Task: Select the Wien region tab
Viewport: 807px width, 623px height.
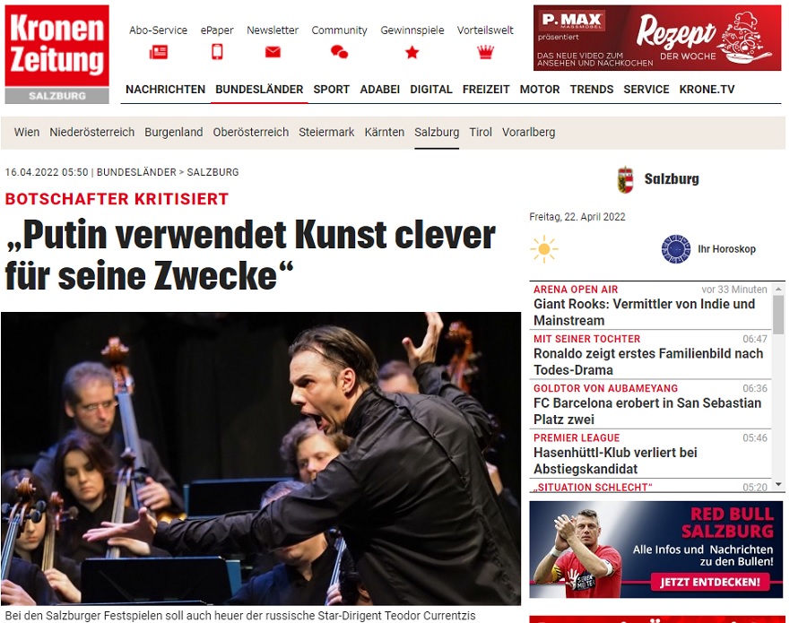Action: (x=27, y=132)
